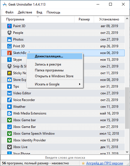Click the star icon beside the PRO upgrade
The width and height of the screenshot is (130, 166).
click(x=83, y=163)
